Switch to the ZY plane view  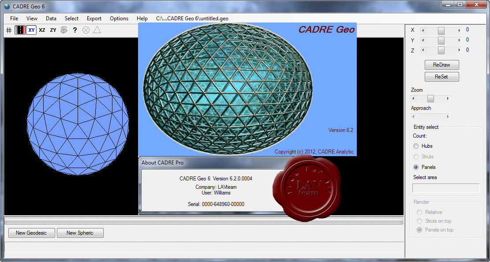pyautogui.click(x=53, y=30)
